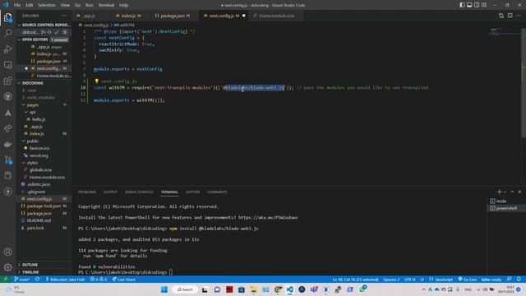Open the Manage gear icon
Screen dimensions: 526x296
pyautogui.click(x=7, y=267)
